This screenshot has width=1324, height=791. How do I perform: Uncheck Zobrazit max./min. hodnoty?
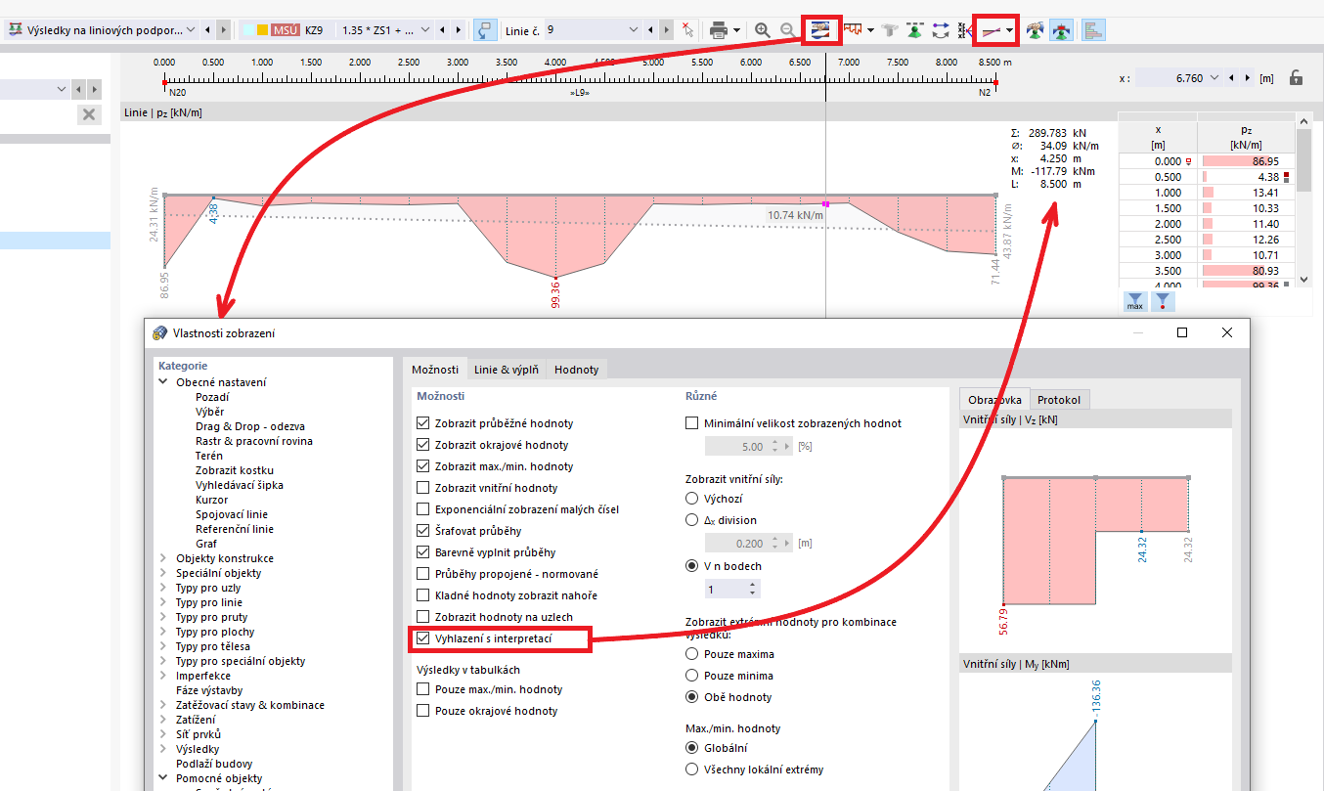[x=422, y=466]
